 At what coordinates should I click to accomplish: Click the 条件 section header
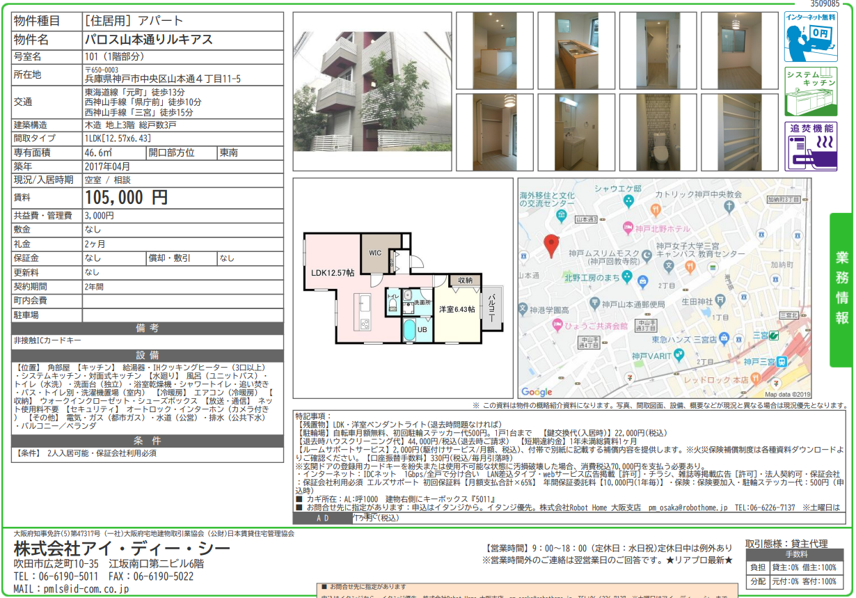click(x=148, y=441)
